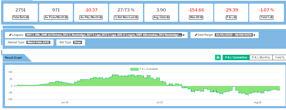Click the Match Odds (1X2) market tag

click(x=38, y=43)
